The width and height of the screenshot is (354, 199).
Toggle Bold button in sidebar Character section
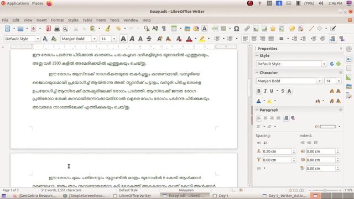259,91
